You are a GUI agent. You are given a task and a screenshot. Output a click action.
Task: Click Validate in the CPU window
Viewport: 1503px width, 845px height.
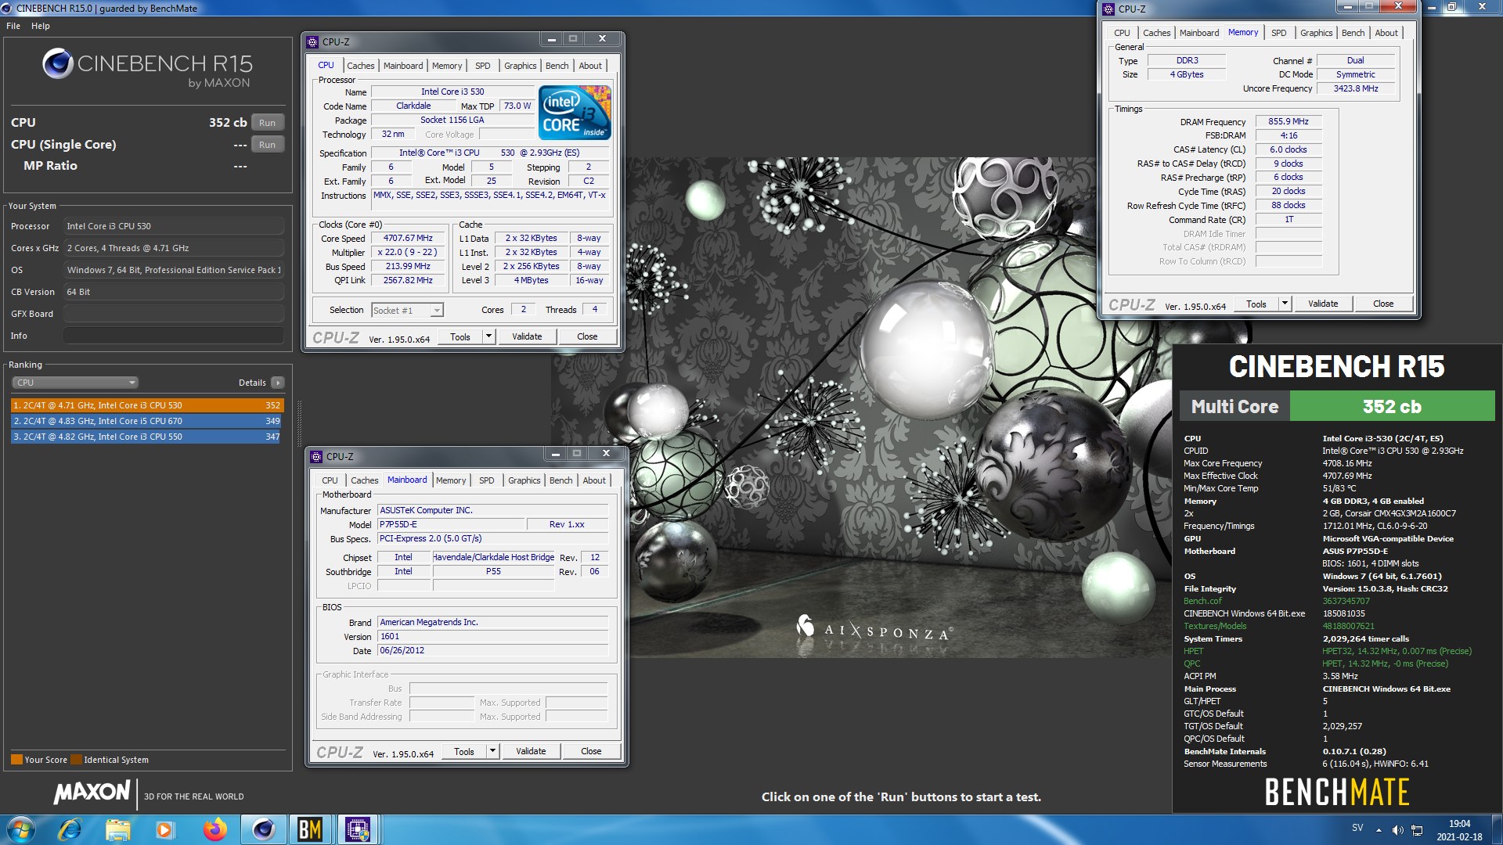[x=527, y=336]
